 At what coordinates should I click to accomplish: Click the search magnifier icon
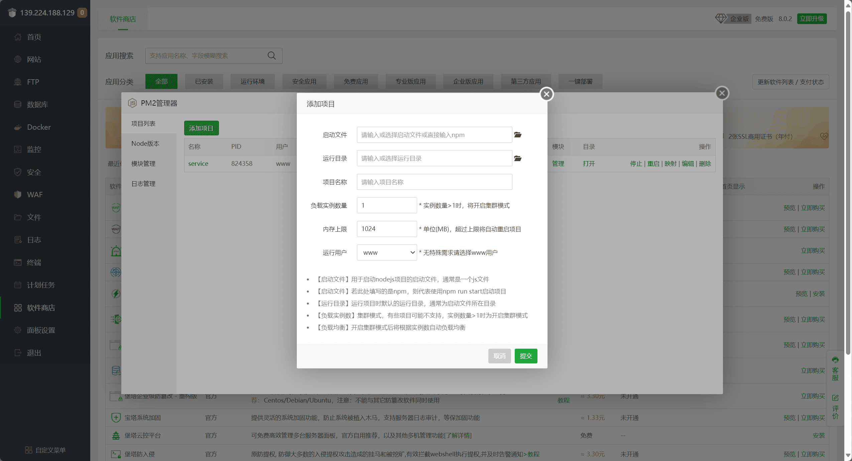point(272,55)
